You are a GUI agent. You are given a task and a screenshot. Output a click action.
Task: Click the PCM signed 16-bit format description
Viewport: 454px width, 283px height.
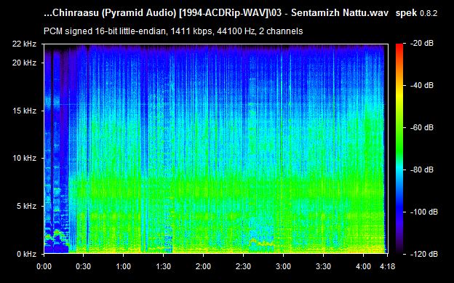(x=173, y=31)
